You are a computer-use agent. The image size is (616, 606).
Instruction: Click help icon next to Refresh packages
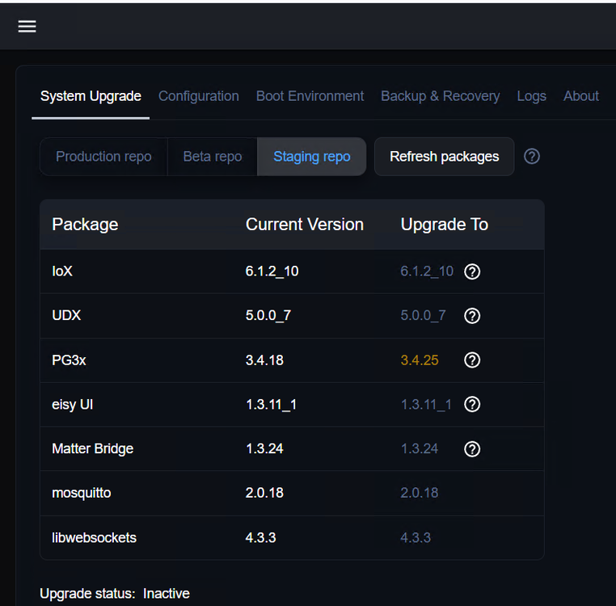532,156
